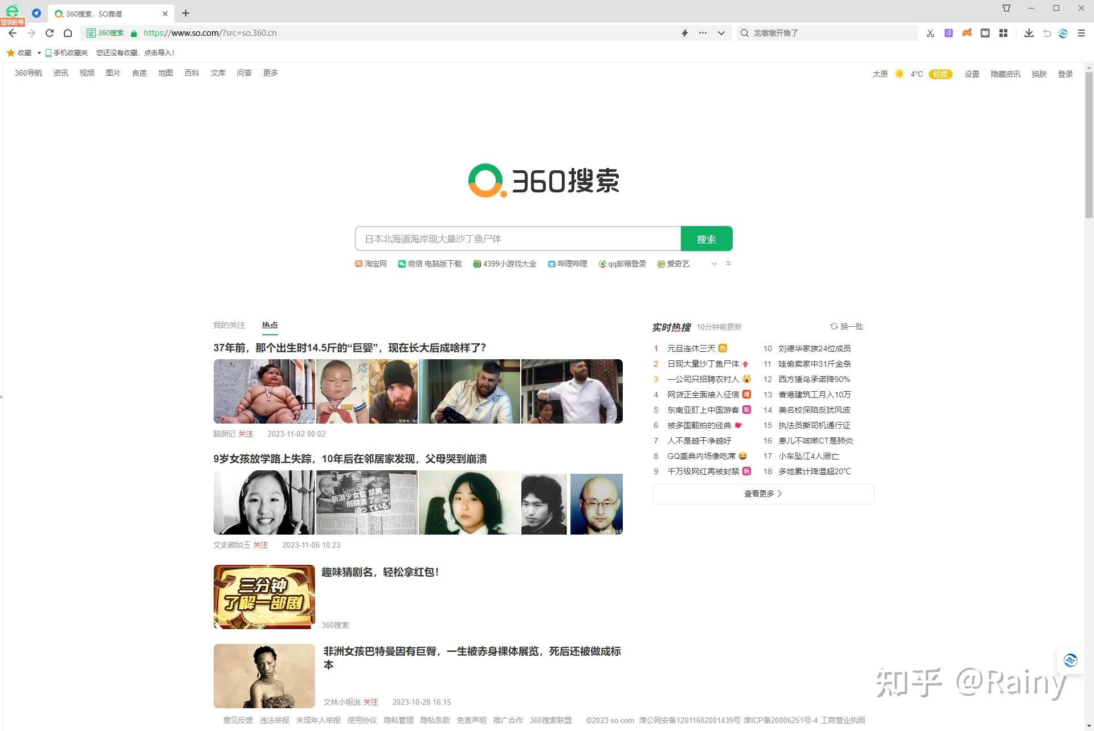Open 360导航 in top navigation
This screenshot has height=731, width=1094.
pos(28,73)
